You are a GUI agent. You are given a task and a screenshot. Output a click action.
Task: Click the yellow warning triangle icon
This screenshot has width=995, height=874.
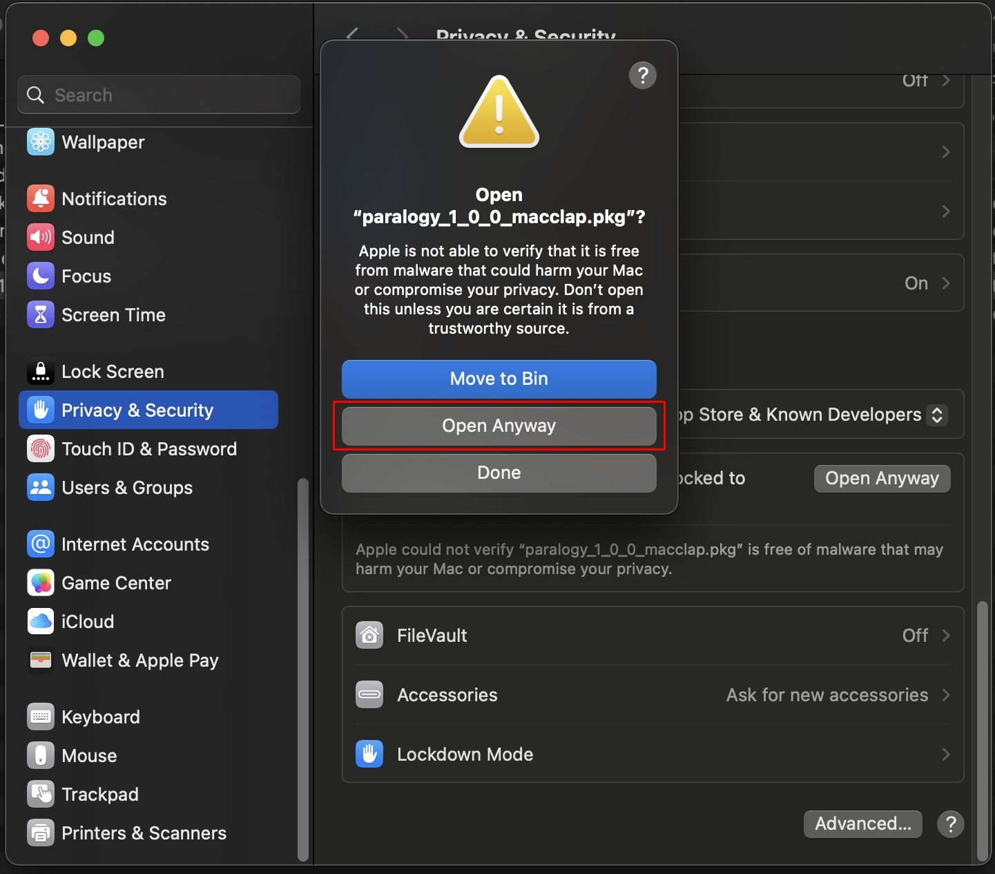coord(499,113)
